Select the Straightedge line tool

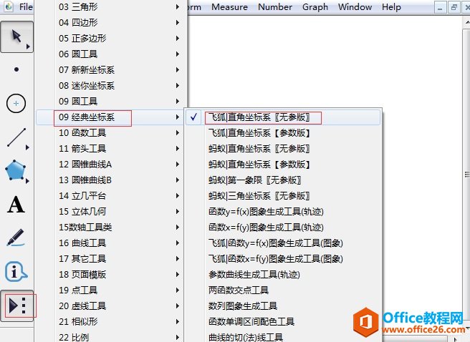(17, 137)
